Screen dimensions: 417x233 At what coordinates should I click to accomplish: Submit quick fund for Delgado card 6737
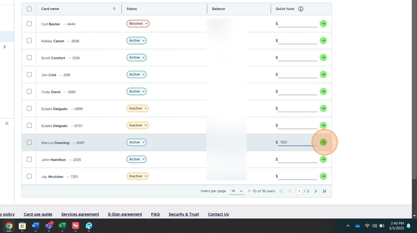click(323, 125)
